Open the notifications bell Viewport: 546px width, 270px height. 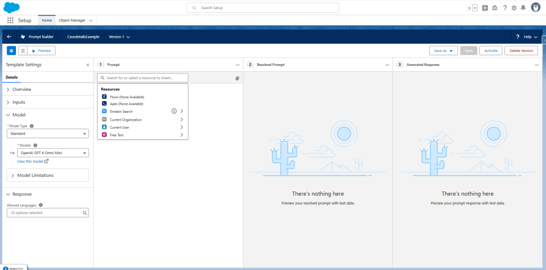click(x=523, y=8)
